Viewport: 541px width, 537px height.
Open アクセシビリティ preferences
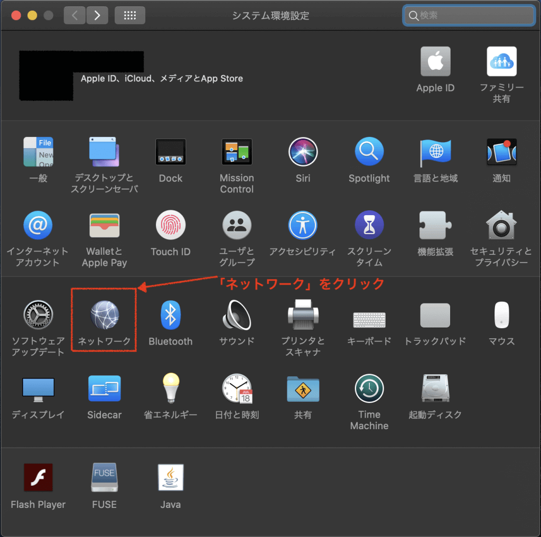click(303, 225)
